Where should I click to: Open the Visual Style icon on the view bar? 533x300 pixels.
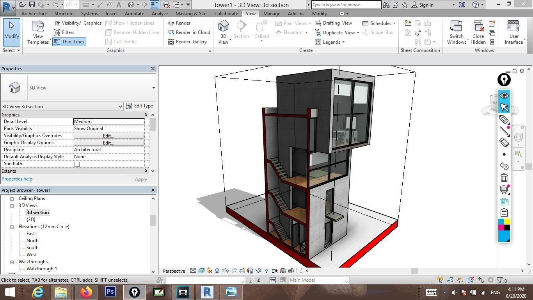click(202, 271)
